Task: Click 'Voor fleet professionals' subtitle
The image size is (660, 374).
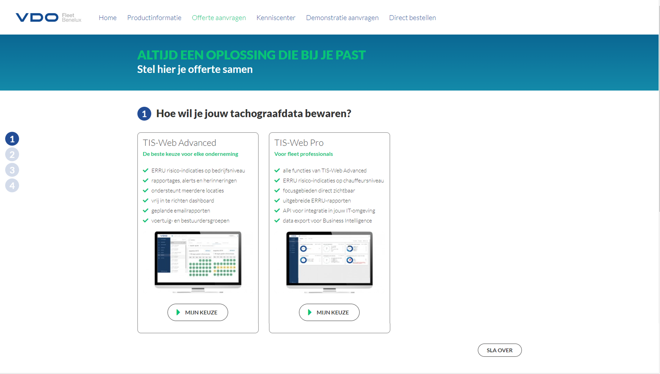Action: tap(303, 154)
